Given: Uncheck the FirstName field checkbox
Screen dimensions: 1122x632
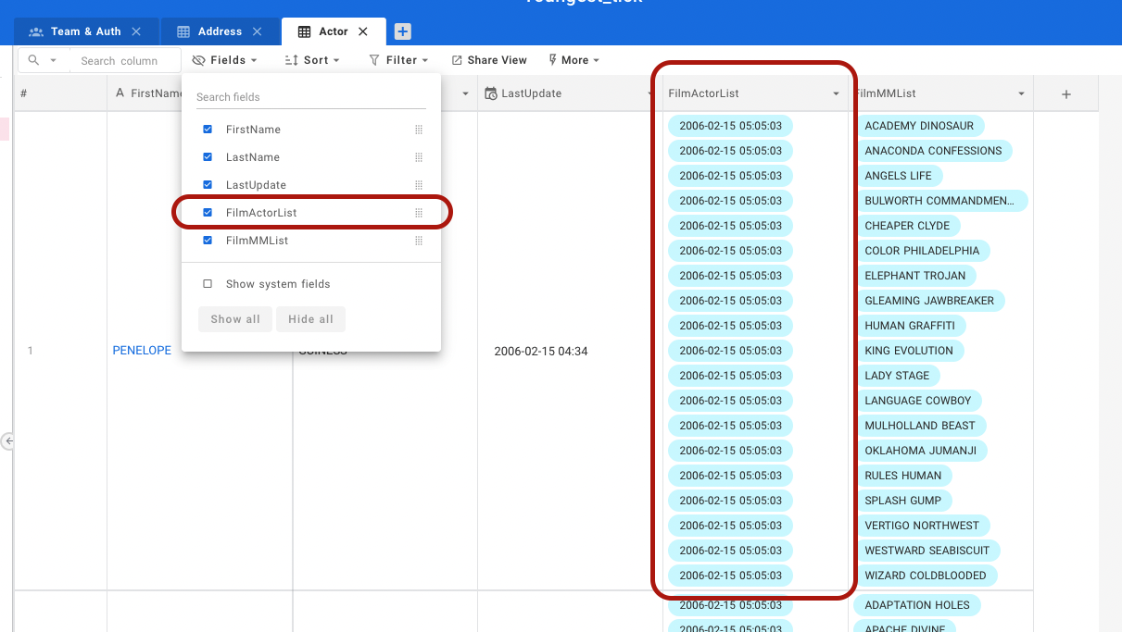Looking at the screenshot, I should (x=208, y=129).
